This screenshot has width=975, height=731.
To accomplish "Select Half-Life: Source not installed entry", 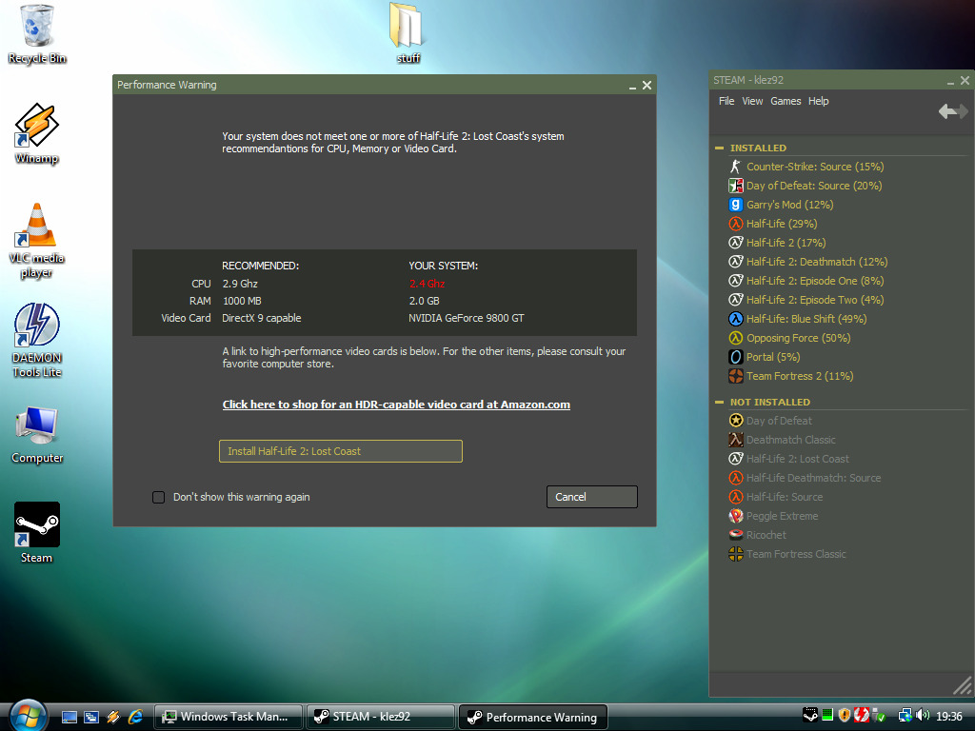I will (x=775, y=497).
